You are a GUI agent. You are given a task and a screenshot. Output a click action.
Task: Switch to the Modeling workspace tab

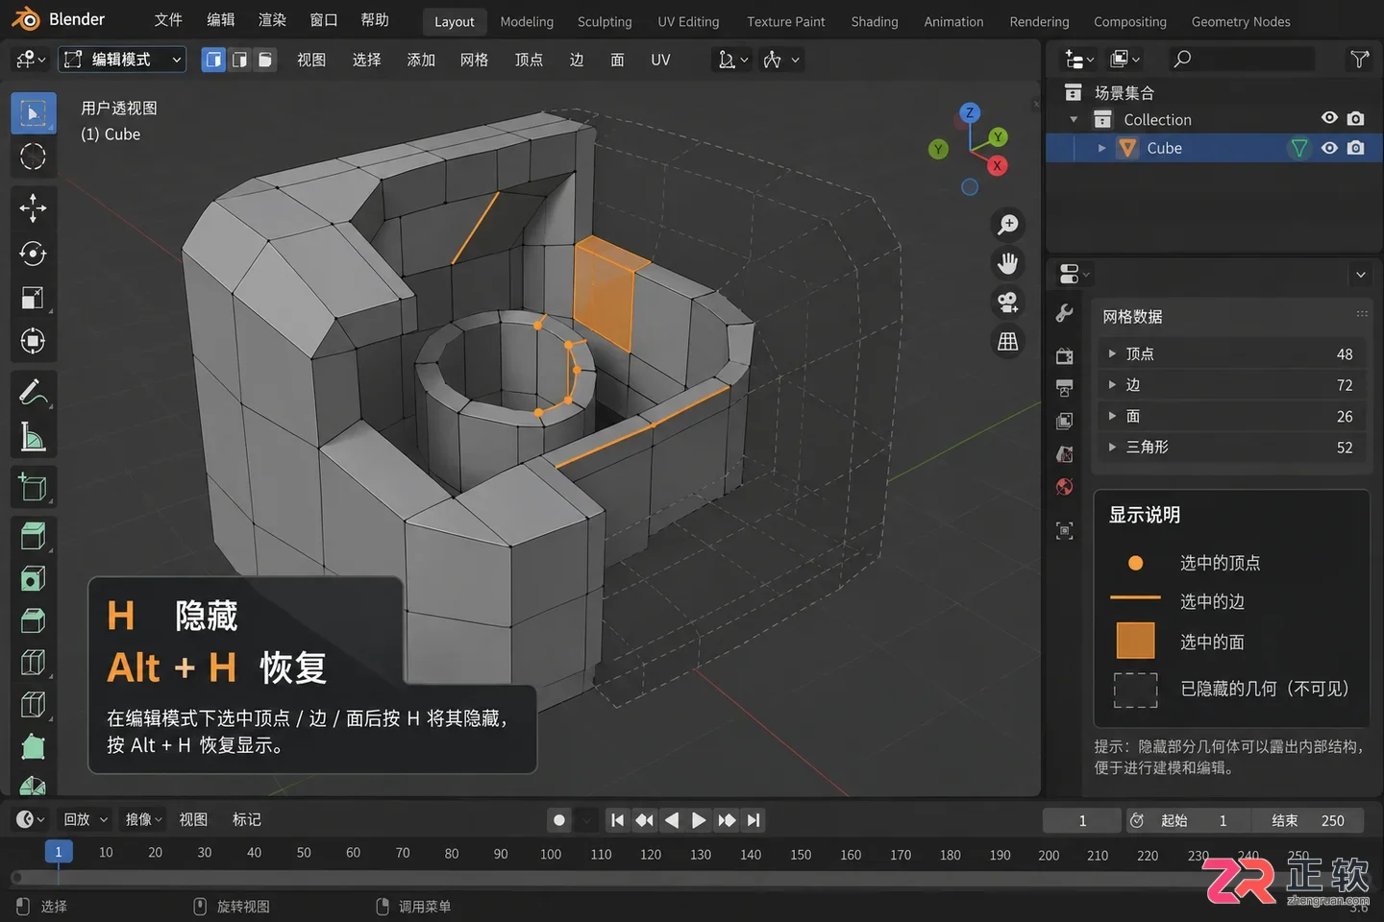527,21
